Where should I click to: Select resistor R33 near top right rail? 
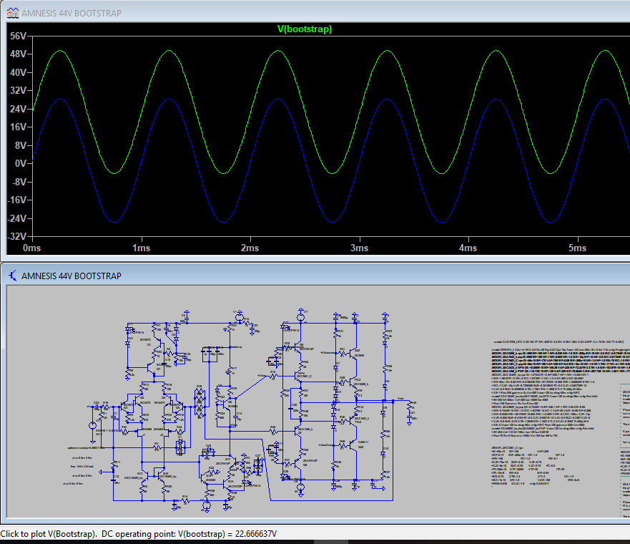385,334
